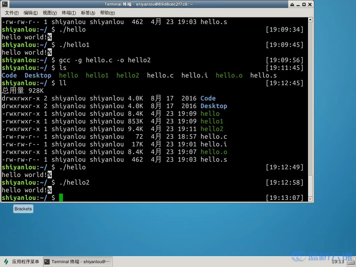This screenshot has height=267, width=356.
Task: Minimize the terminal window
Action: point(298,4)
